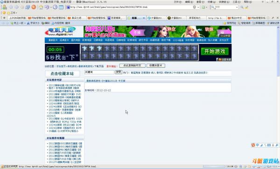Click the highlighter icon beside search
Viewport: 280px width, 169px height.
click(x=246, y=7)
